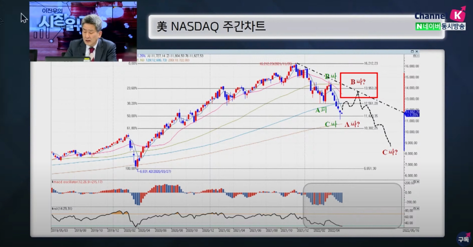The image size is (473, 247).
Task: Click the 0.00% Fibonacci level label
Action: (x=133, y=64)
